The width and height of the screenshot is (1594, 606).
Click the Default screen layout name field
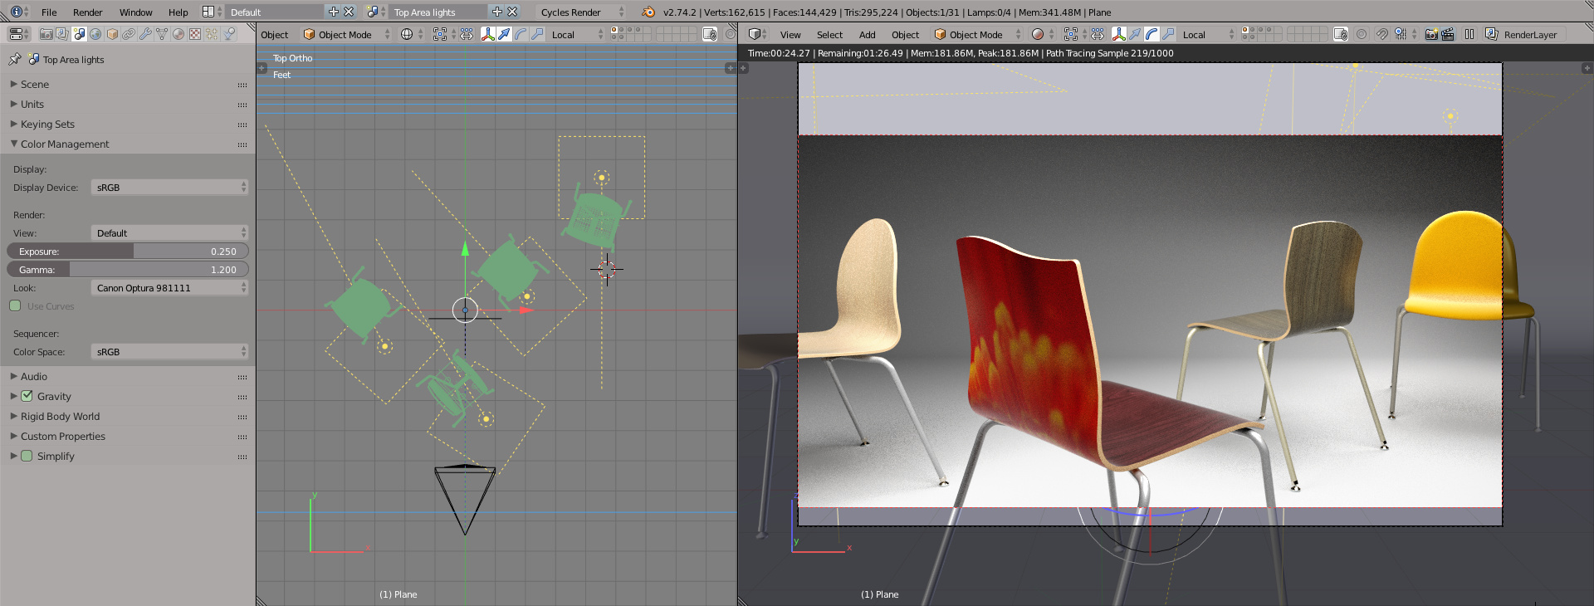click(x=274, y=12)
